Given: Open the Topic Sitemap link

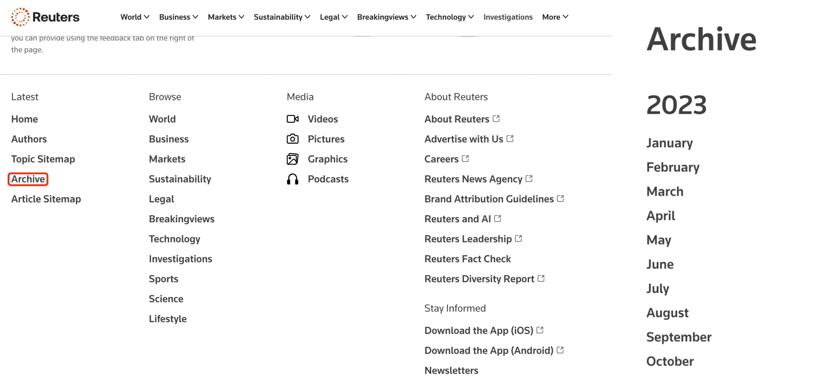Looking at the screenshot, I should coord(43,159).
